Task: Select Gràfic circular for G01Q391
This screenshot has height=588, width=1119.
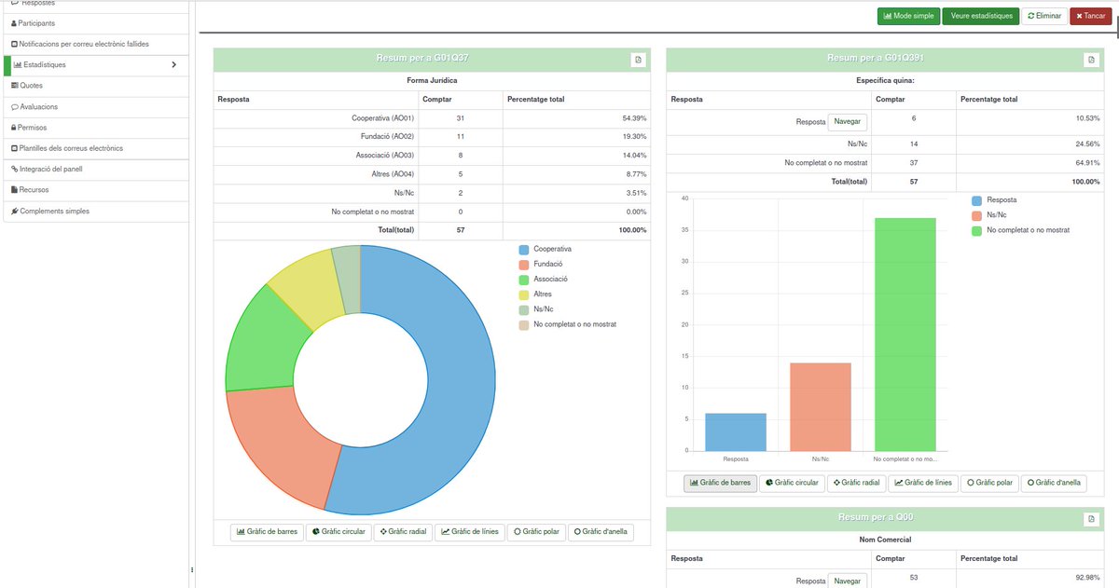Action: pos(792,483)
